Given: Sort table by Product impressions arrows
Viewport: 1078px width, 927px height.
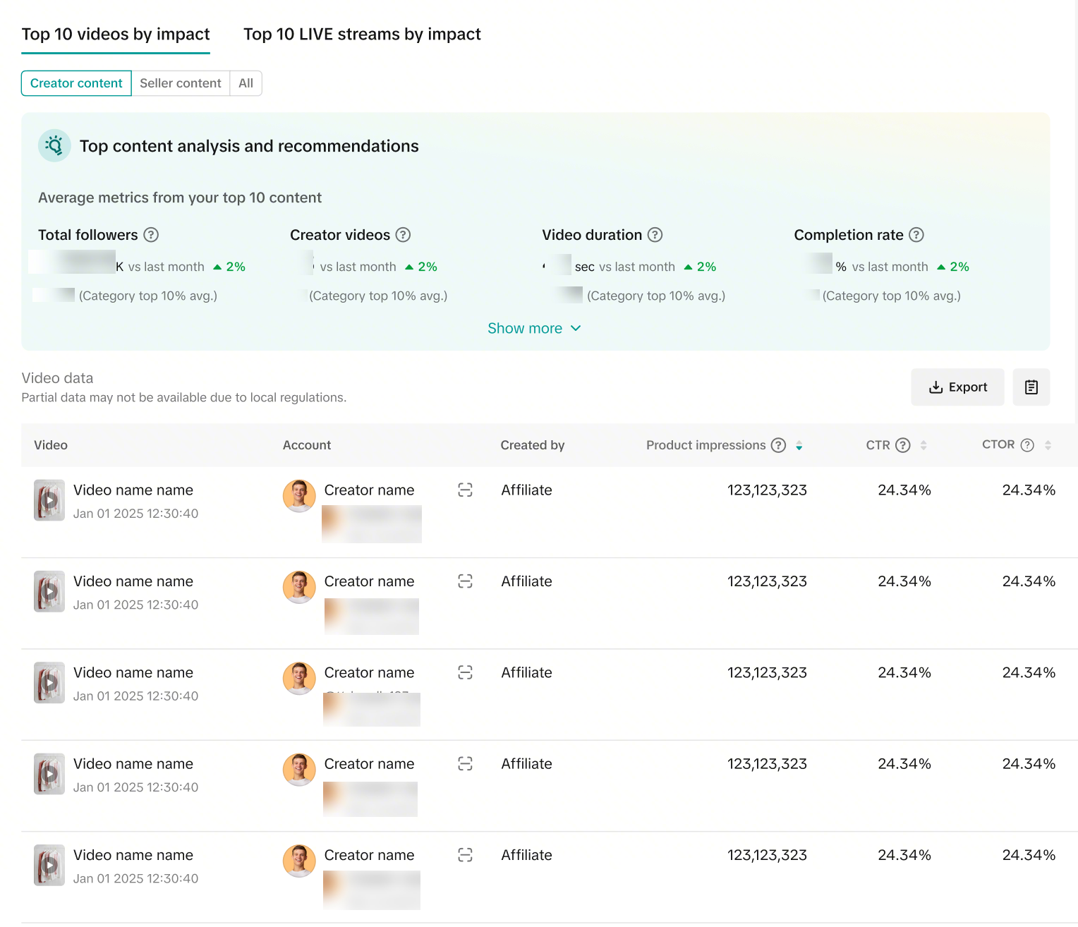Looking at the screenshot, I should (799, 446).
